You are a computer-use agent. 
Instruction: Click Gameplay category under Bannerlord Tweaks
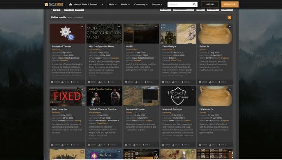point(56,50)
